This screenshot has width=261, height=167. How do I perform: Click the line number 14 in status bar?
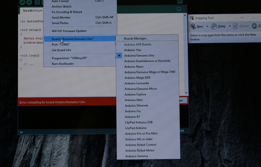pyautogui.click(x=21, y=133)
